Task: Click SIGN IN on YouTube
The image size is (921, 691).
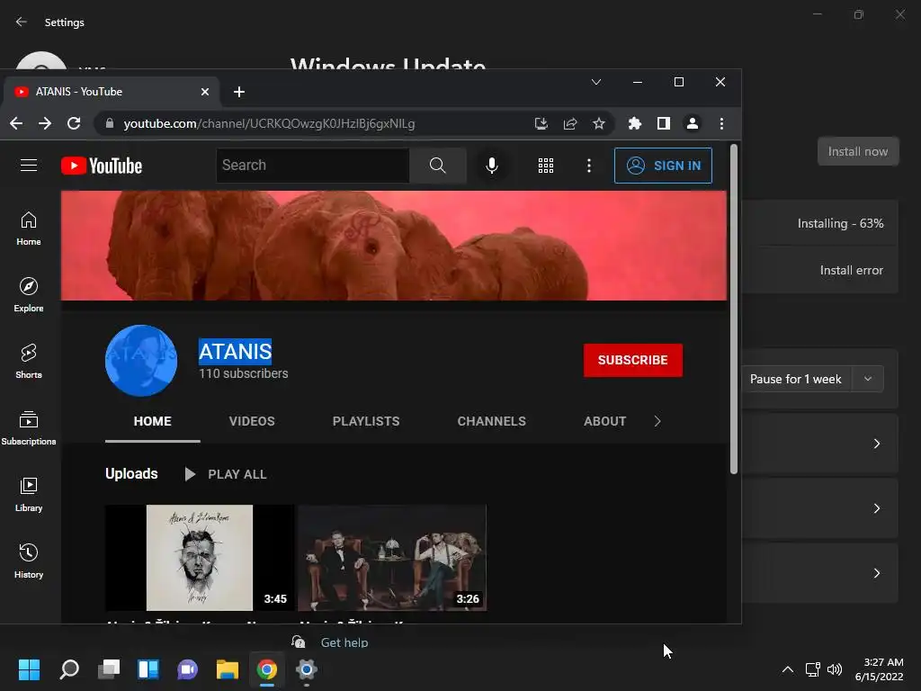Action: point(663,166)
